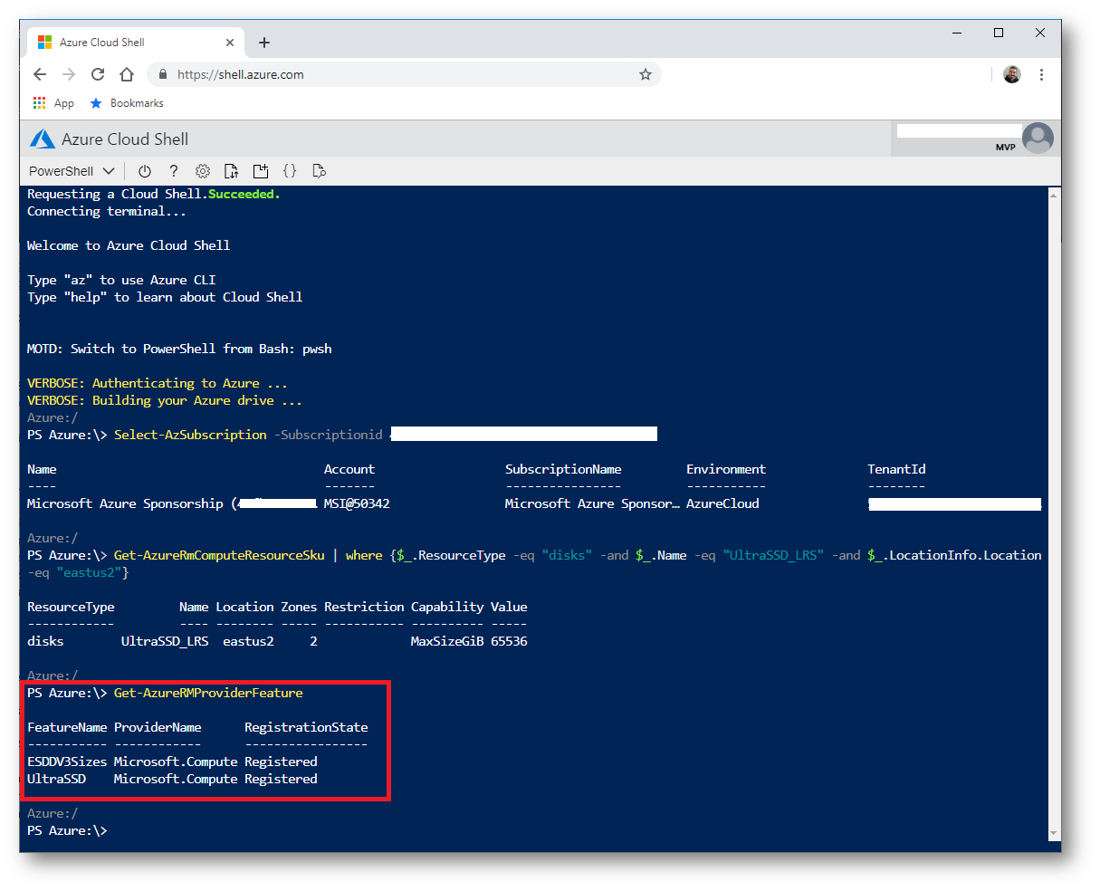Open Cloud Shell settings gear
This screenshot has width=1100, height=891.
203,171
